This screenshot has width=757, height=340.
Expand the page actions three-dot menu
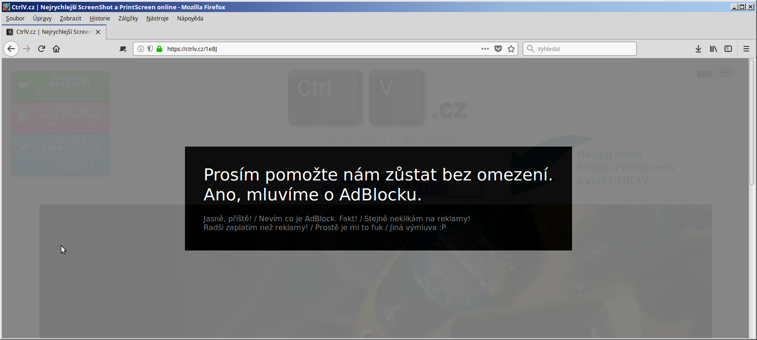click(485, 49)
